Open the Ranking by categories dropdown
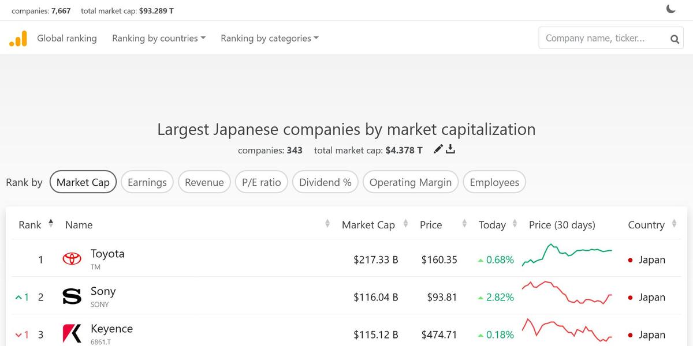This screenshot has height=346, width=693. pyautogui.click(x=268, y=38)
